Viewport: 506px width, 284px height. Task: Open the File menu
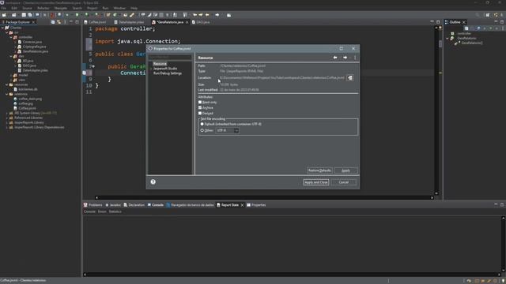coord(4,8)
